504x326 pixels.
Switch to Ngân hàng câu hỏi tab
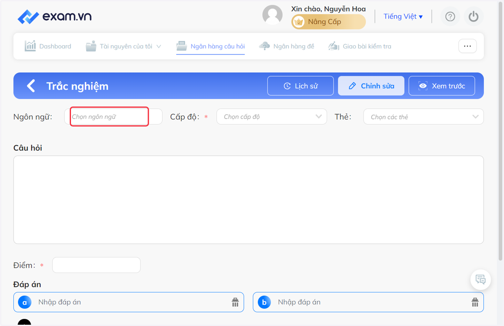(210, 46)
